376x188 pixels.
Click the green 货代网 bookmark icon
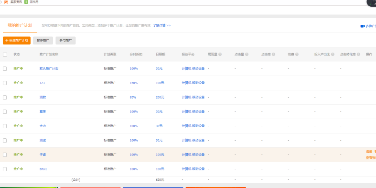[x=26, y=2]
